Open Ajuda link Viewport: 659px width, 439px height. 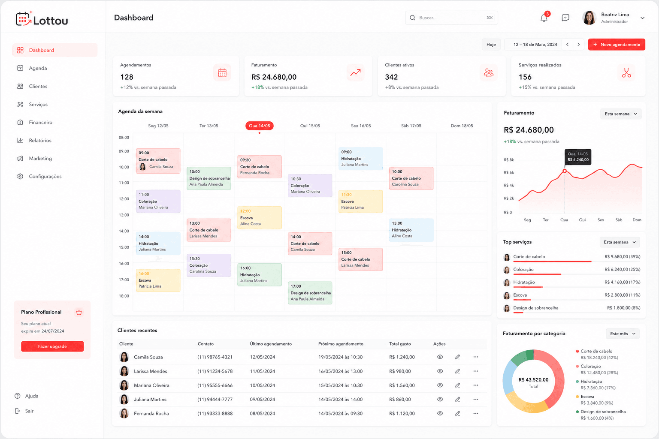click(27, 396)
